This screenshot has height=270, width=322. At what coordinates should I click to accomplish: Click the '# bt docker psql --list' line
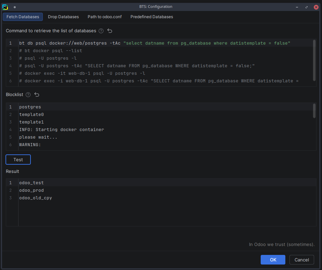(51, 51)
